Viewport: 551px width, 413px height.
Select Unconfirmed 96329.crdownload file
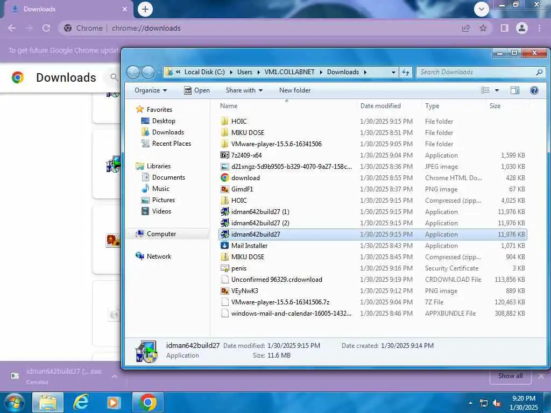372,280
